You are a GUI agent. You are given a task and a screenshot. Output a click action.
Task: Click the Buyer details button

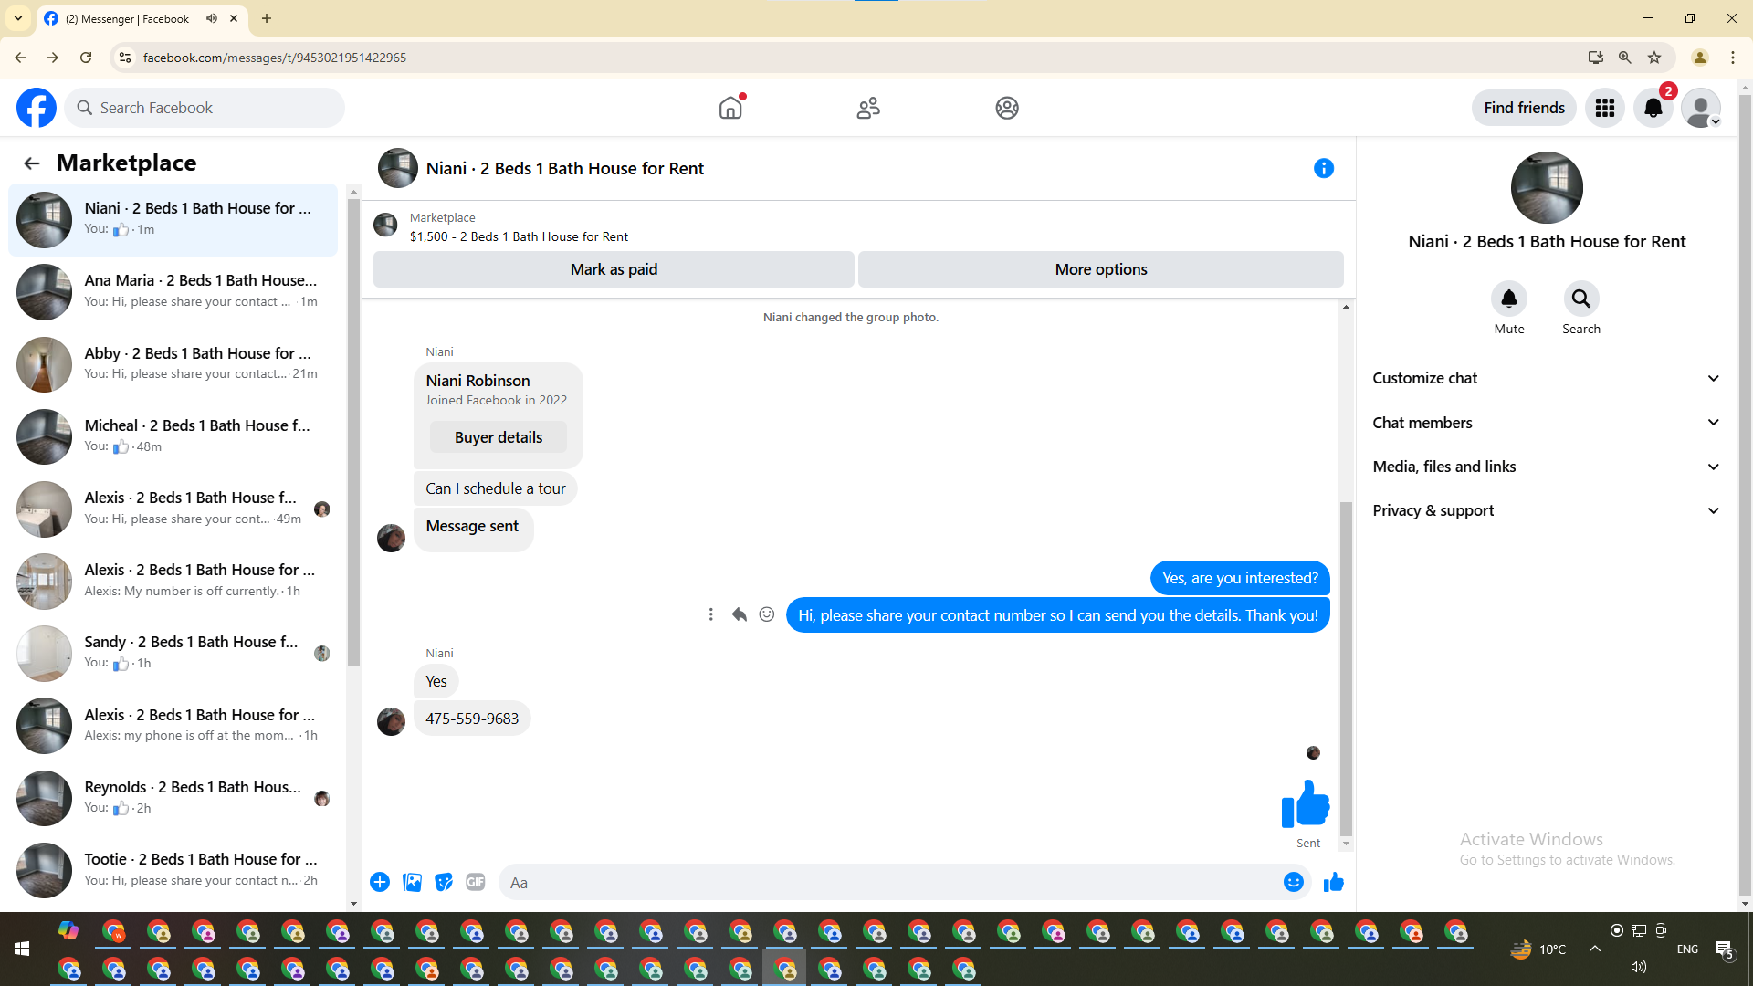(x=499, y=437)
